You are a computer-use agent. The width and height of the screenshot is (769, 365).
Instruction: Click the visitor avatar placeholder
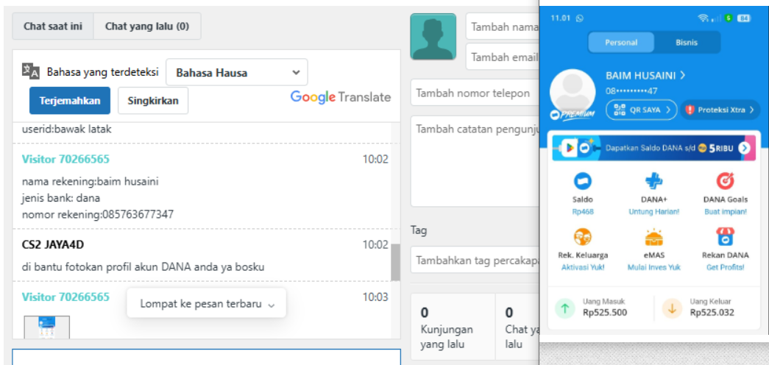click(433, 37)
